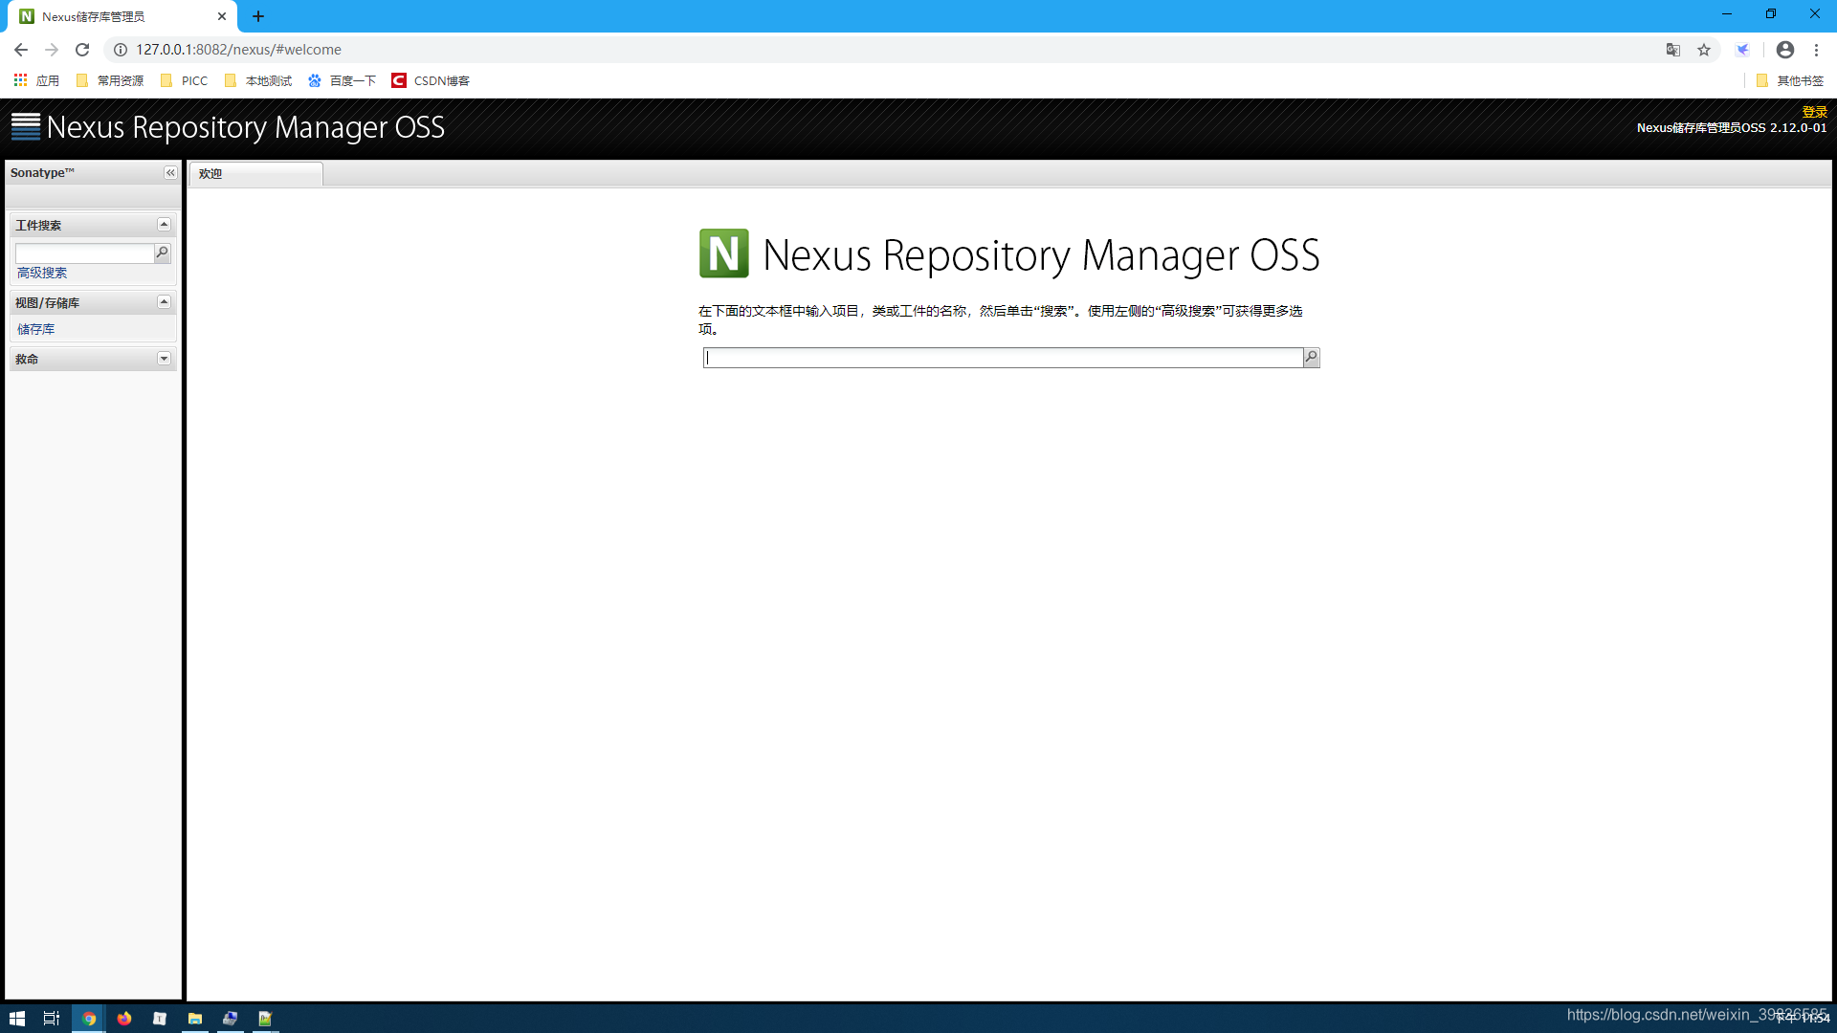This screenshot has width=1837, height=1033.
Task: Click the green Nexus N logo
Action: (x=724, y=253)
